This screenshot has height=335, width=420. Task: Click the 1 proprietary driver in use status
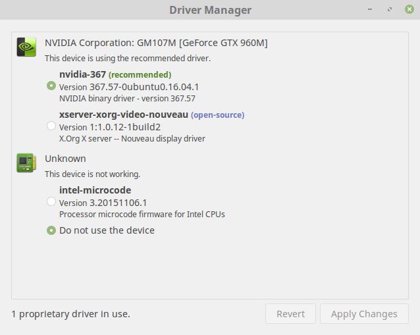(70, 314)
